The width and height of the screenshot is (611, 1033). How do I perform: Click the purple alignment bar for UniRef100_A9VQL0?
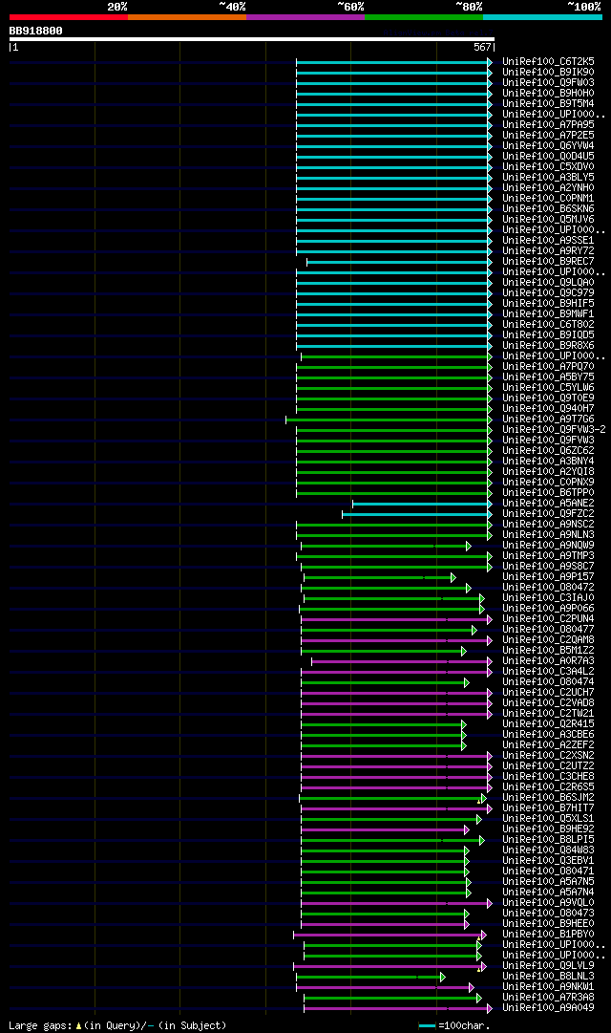[396, 904]
